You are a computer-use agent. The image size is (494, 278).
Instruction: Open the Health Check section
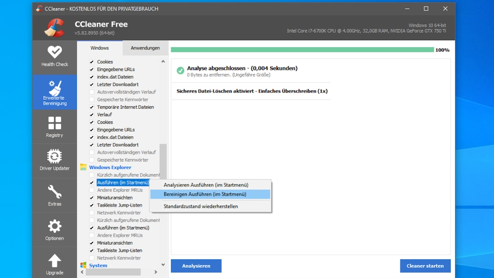click(x=54, y=57)
